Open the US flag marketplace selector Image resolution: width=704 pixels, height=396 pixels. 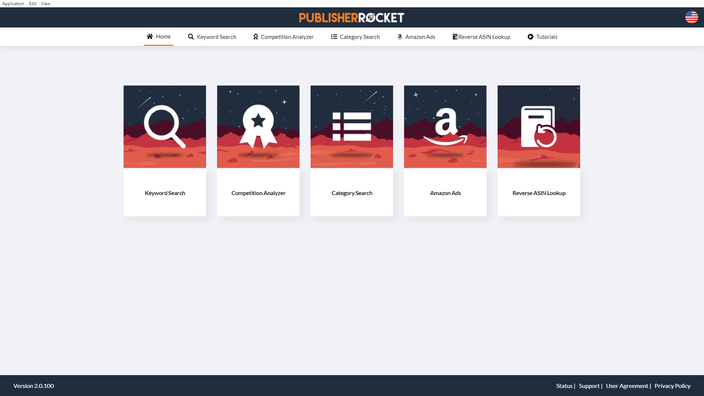(692, 17)
